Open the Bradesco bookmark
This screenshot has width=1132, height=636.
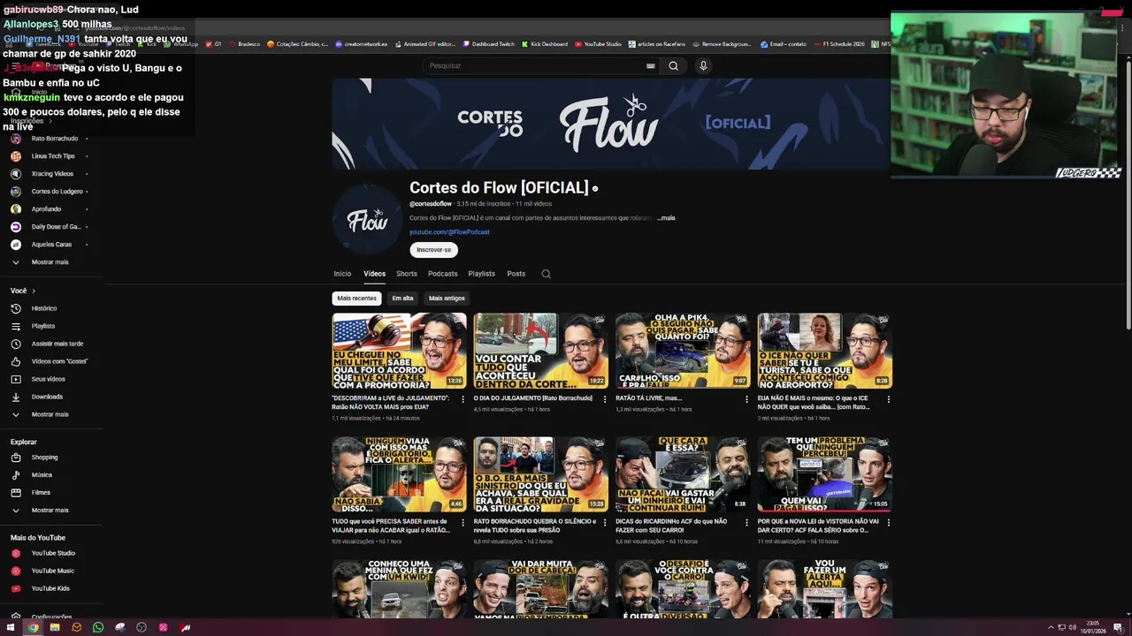tap(244, 44)
